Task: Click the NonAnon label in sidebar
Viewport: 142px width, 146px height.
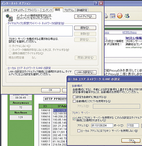Action: 21,113
